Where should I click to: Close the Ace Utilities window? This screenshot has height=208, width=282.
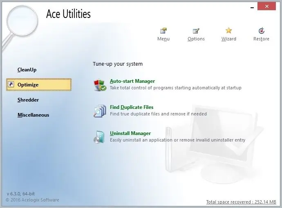point(266,7)
